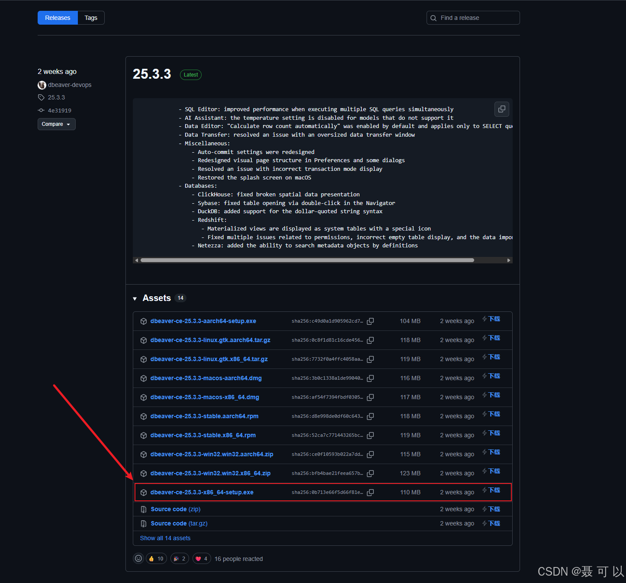Copy sha256 of win32.win32.aarch64.zip asset
The height and width of the screenshot is (583, 626).
(370, 455)
